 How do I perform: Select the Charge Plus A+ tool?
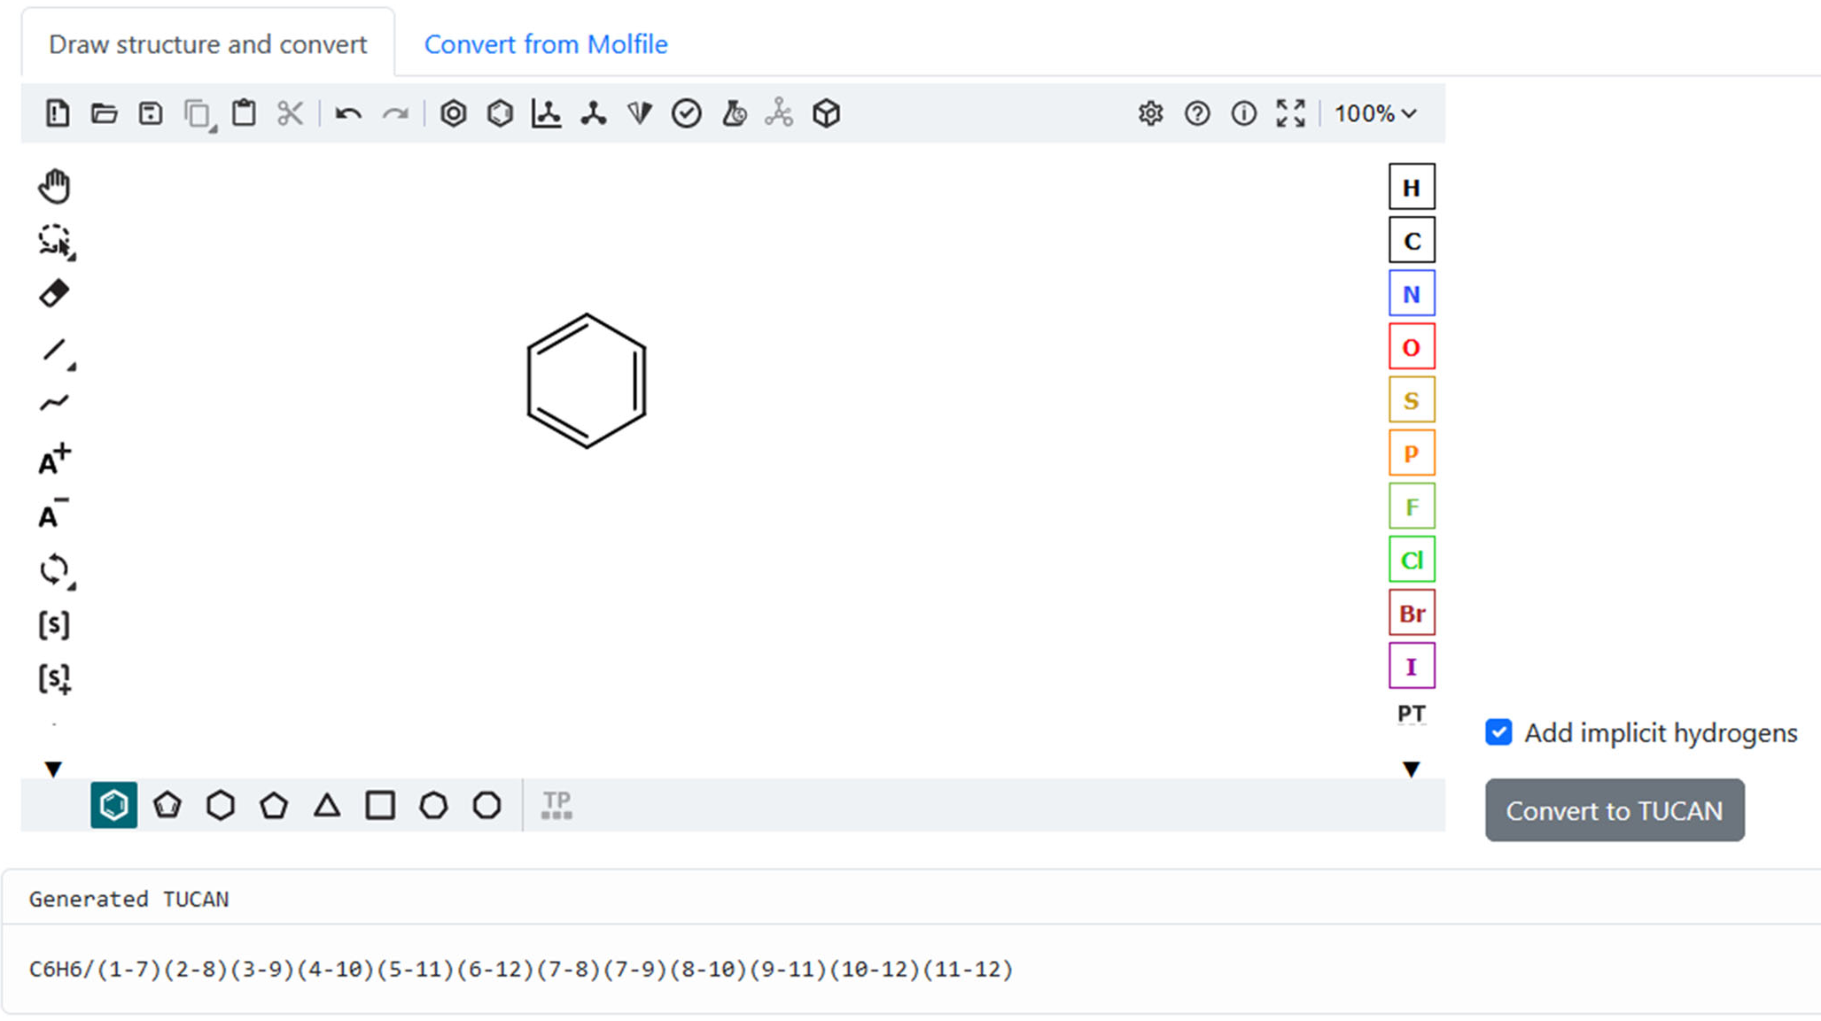pos(54,460)
